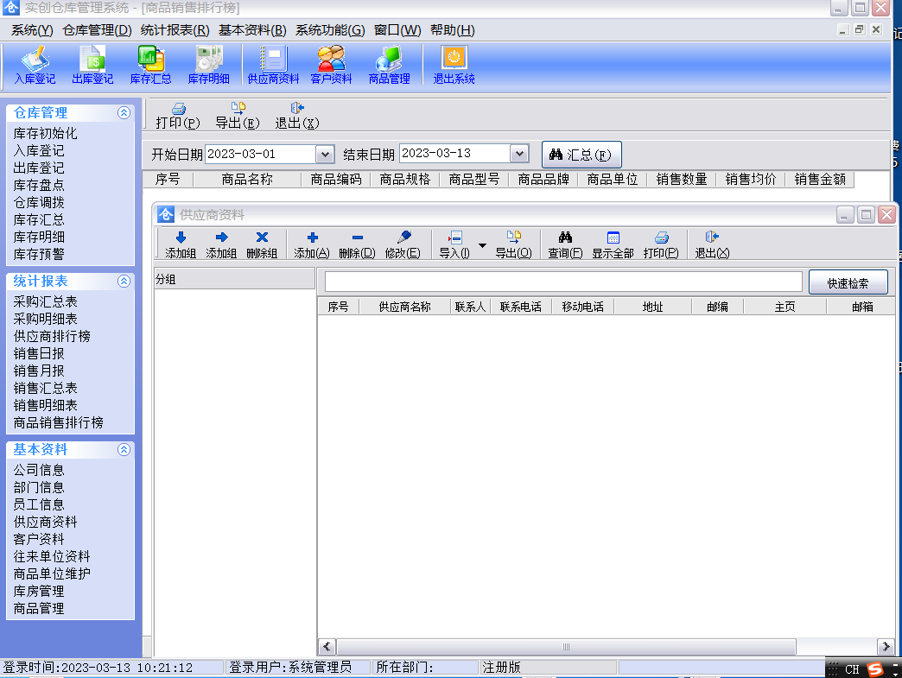
Task: Open 库存预警 in sidebar
Action: coord(39,254)
